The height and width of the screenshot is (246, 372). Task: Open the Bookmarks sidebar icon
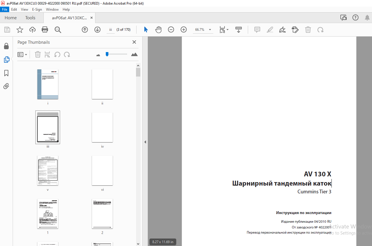[6, 73]
